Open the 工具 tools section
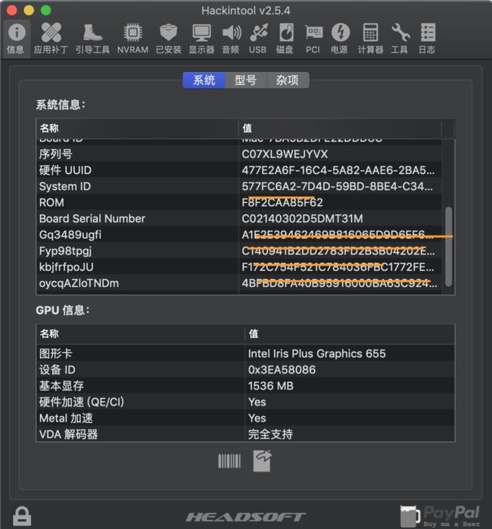This screenshot has width=492, height=529. click(400, 38)
